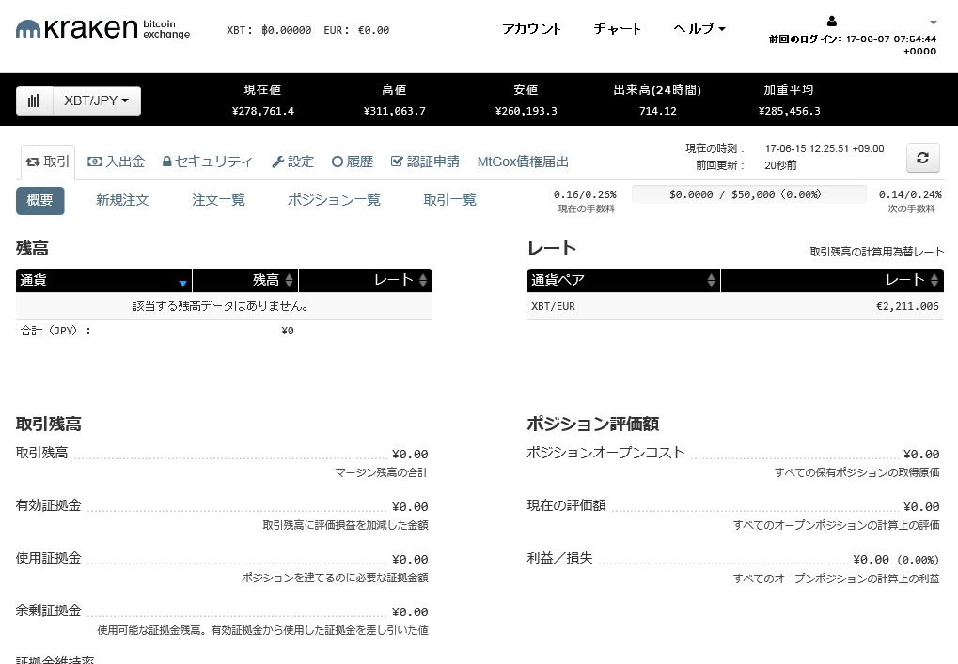Open the 入出金 funding tab
This screenshot has height=664, width=958.
coord(117,162)
